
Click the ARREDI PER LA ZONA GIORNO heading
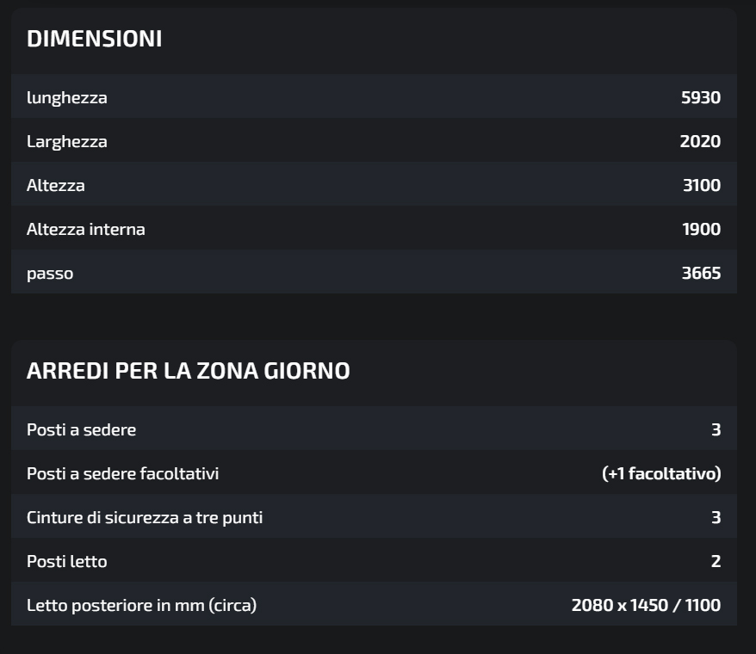[189, 371]
